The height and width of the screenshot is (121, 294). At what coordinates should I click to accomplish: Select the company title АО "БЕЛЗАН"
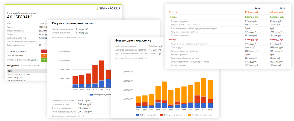tap(20, 17)
